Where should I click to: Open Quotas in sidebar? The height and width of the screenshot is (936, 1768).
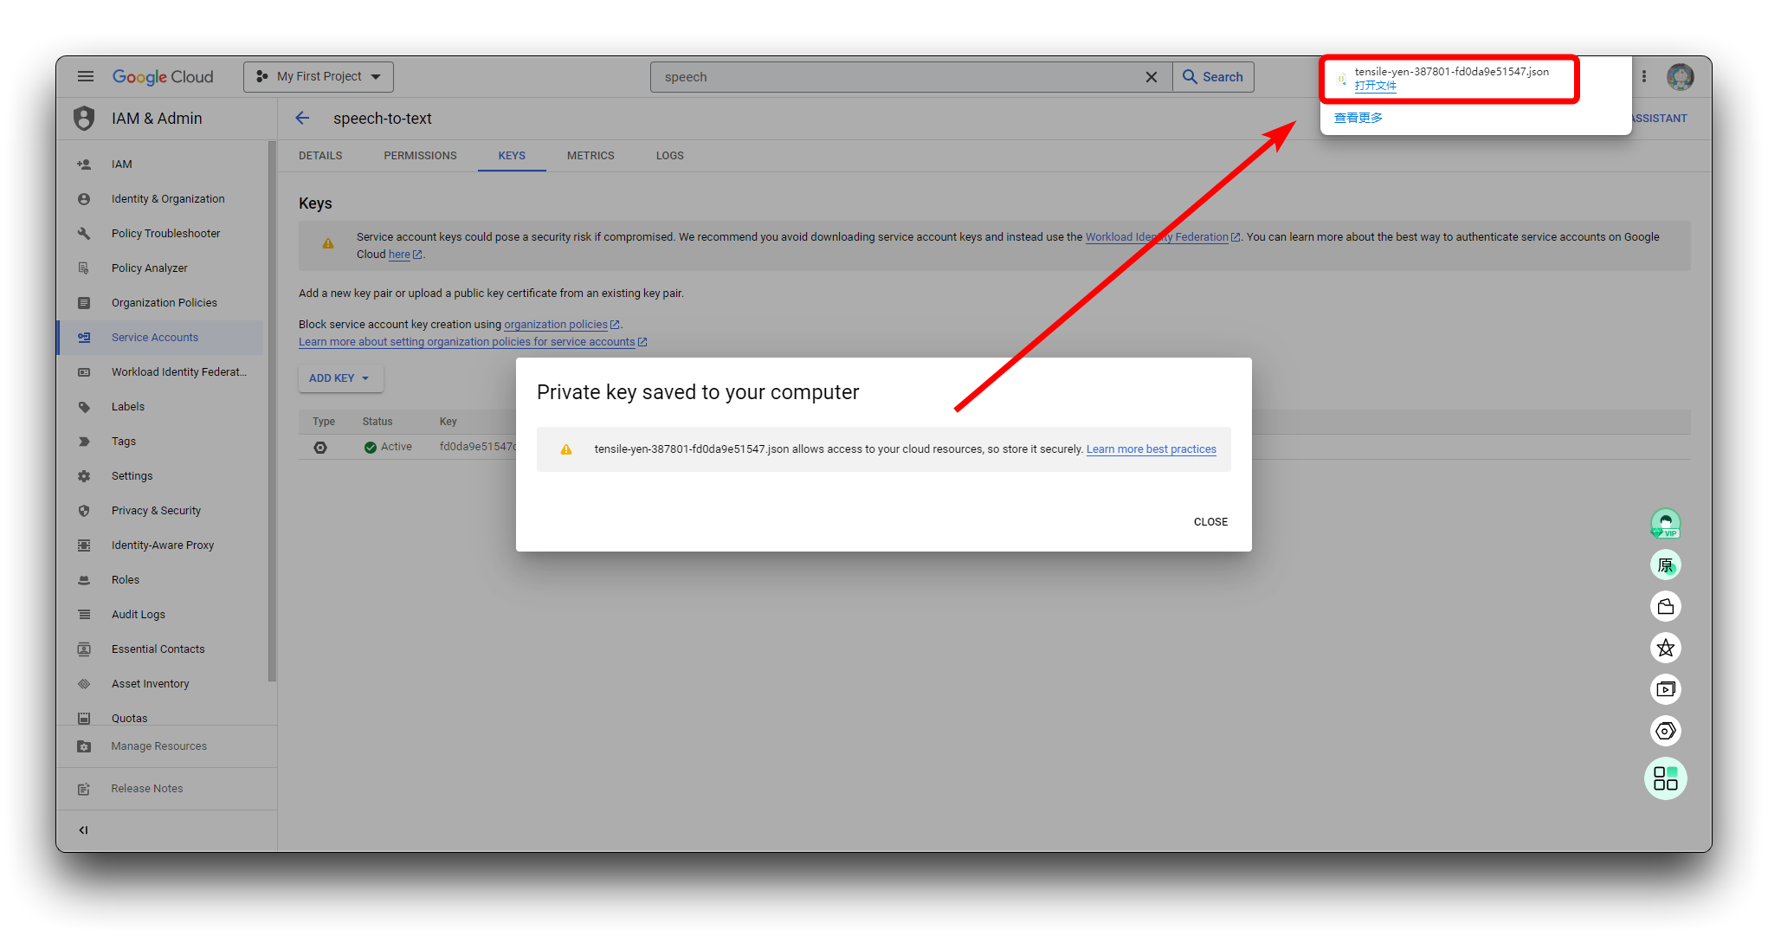click(161, 718)
